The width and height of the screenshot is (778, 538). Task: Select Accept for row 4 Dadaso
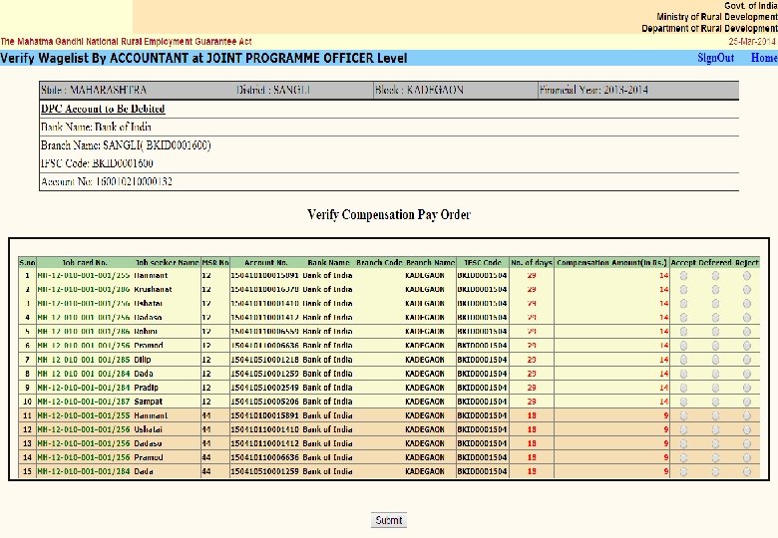coord(683,317)
